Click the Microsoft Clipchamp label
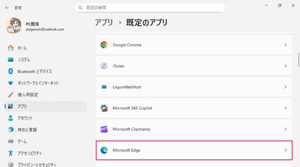The image size is (300, 167). click(x=131, y=129)
